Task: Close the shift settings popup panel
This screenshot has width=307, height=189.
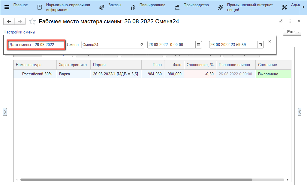Action: (x=269, y=42)
